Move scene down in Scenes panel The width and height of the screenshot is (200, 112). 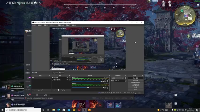[x=42, y=90]
